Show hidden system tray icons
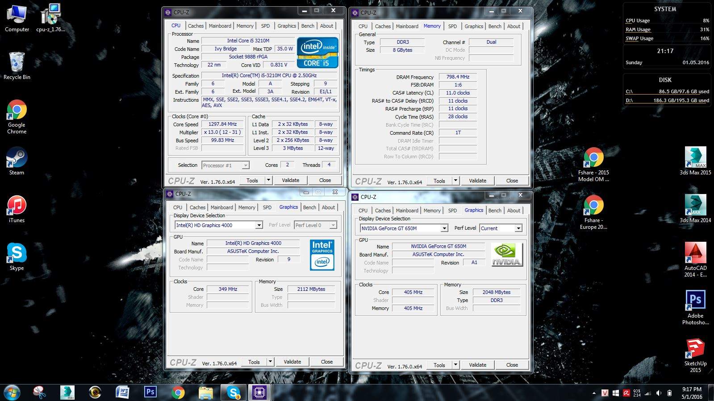Image resolution: width=714 pixels, height=401 pixels. (594, 393)
